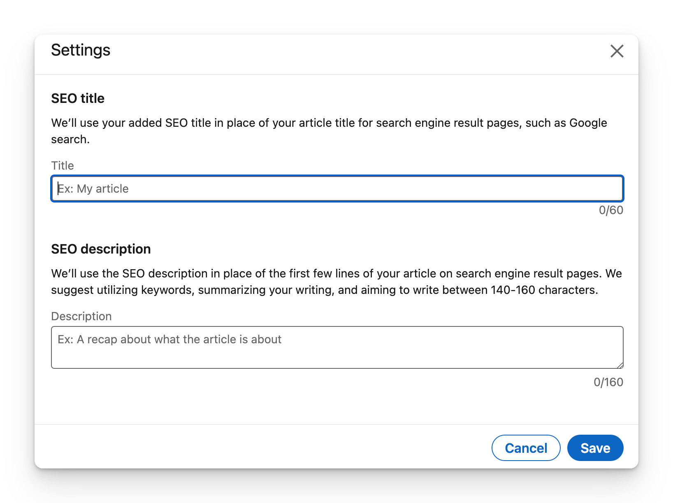The image size is (673, 503).
Task: Select the 'SEO title' section heading
Action: [x=78, y=98]
